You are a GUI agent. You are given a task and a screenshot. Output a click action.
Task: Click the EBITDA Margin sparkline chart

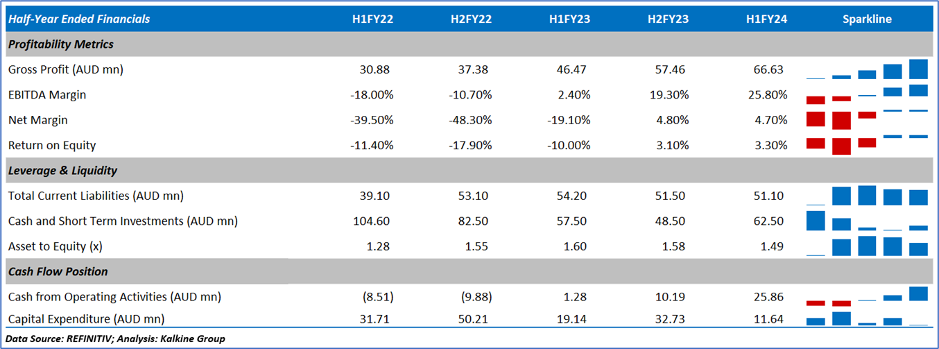tap(867, 95)
